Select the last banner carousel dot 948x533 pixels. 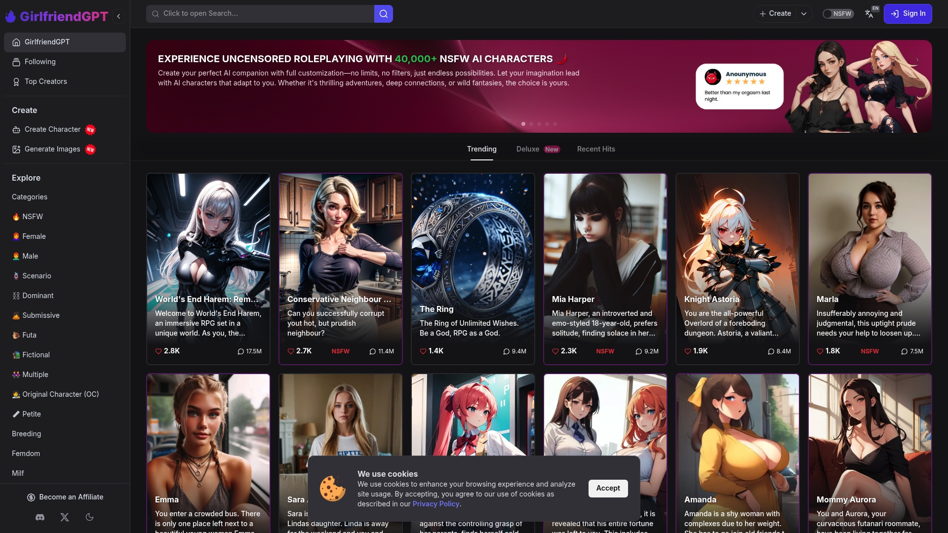point(555,124)
